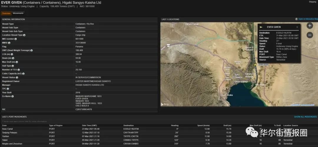Click Registered Owner LUSTER MARITIME/HIGAKI SANGYO
The image size is (318, 147).
[x=93, y=81]
